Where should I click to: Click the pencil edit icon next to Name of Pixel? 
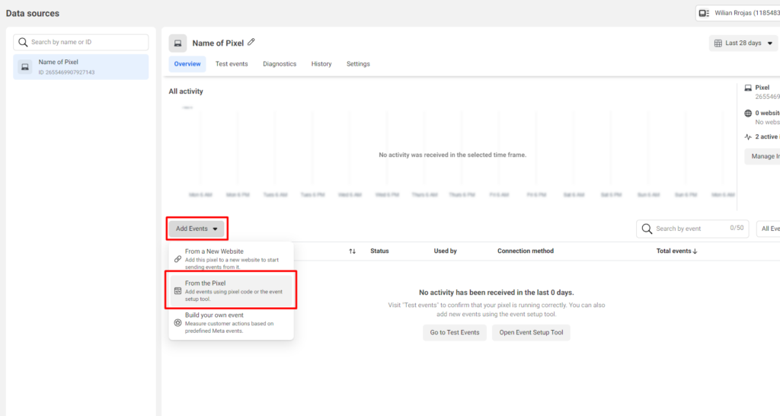click(x=251, y=43)
